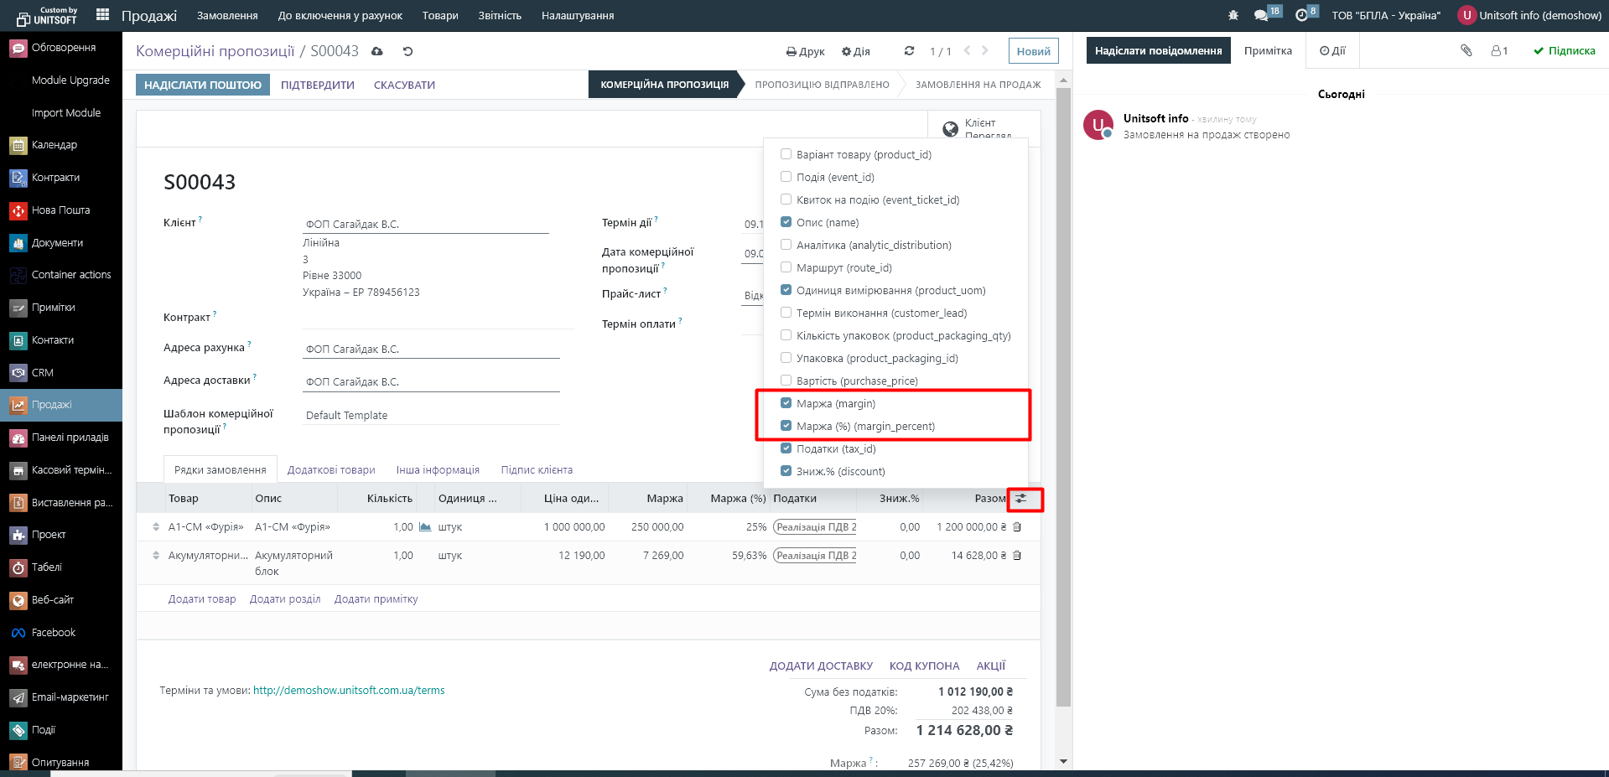1609x777 pixels.
Task: Delete the A1-CM «Фурія» order line
Action: tap(1017, 527)
